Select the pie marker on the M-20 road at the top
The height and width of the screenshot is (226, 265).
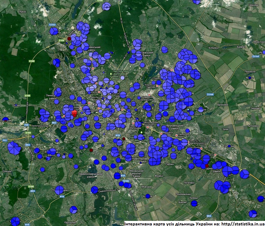pos(106,7)
